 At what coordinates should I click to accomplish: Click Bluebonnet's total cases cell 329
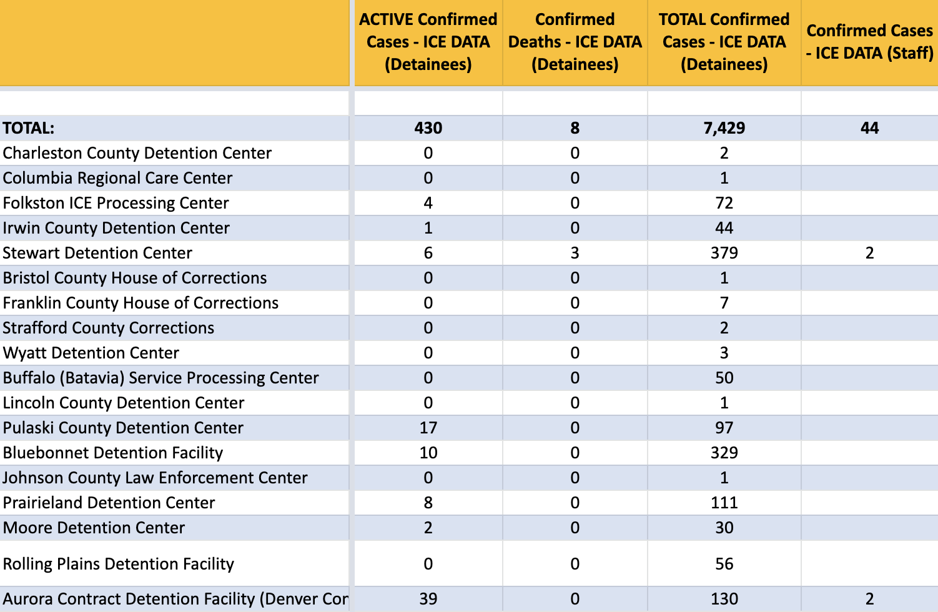(x=724, y=453)
